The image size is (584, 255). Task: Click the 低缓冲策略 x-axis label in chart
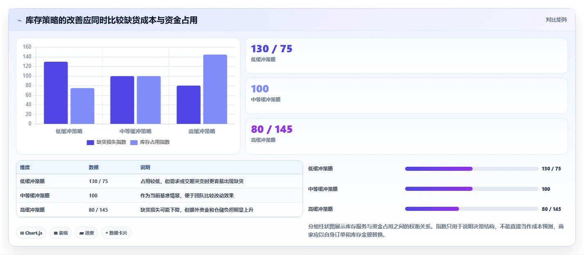[69, 131]
